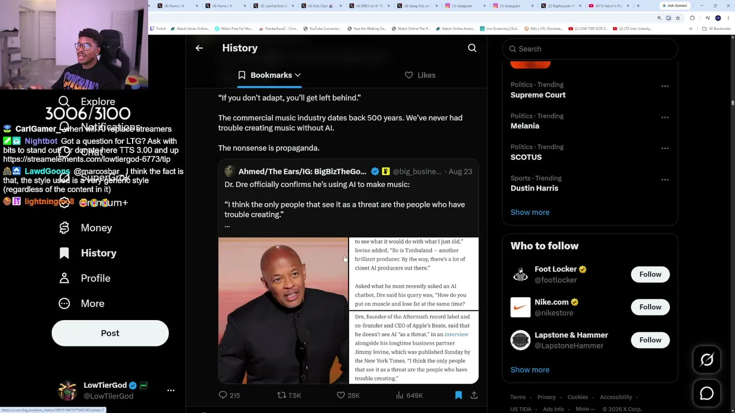Follow Lapstone & Hammer
This screenshot has width=735, height=413.
[651, 340]
